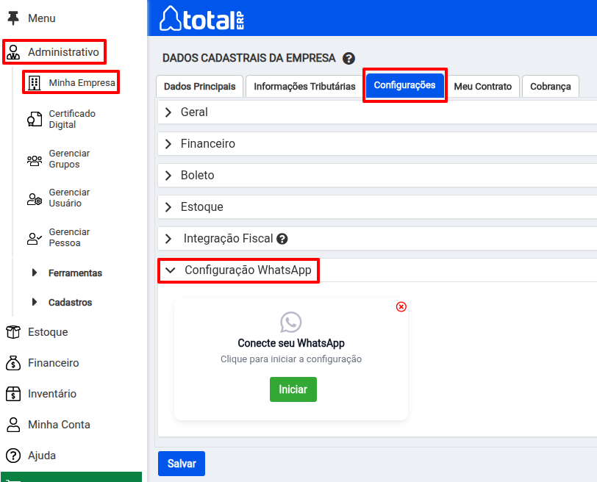Open Gerenciar Grupos in the sidebar
This screenshot has width=597, height=482.
click(x=69, y=159)
